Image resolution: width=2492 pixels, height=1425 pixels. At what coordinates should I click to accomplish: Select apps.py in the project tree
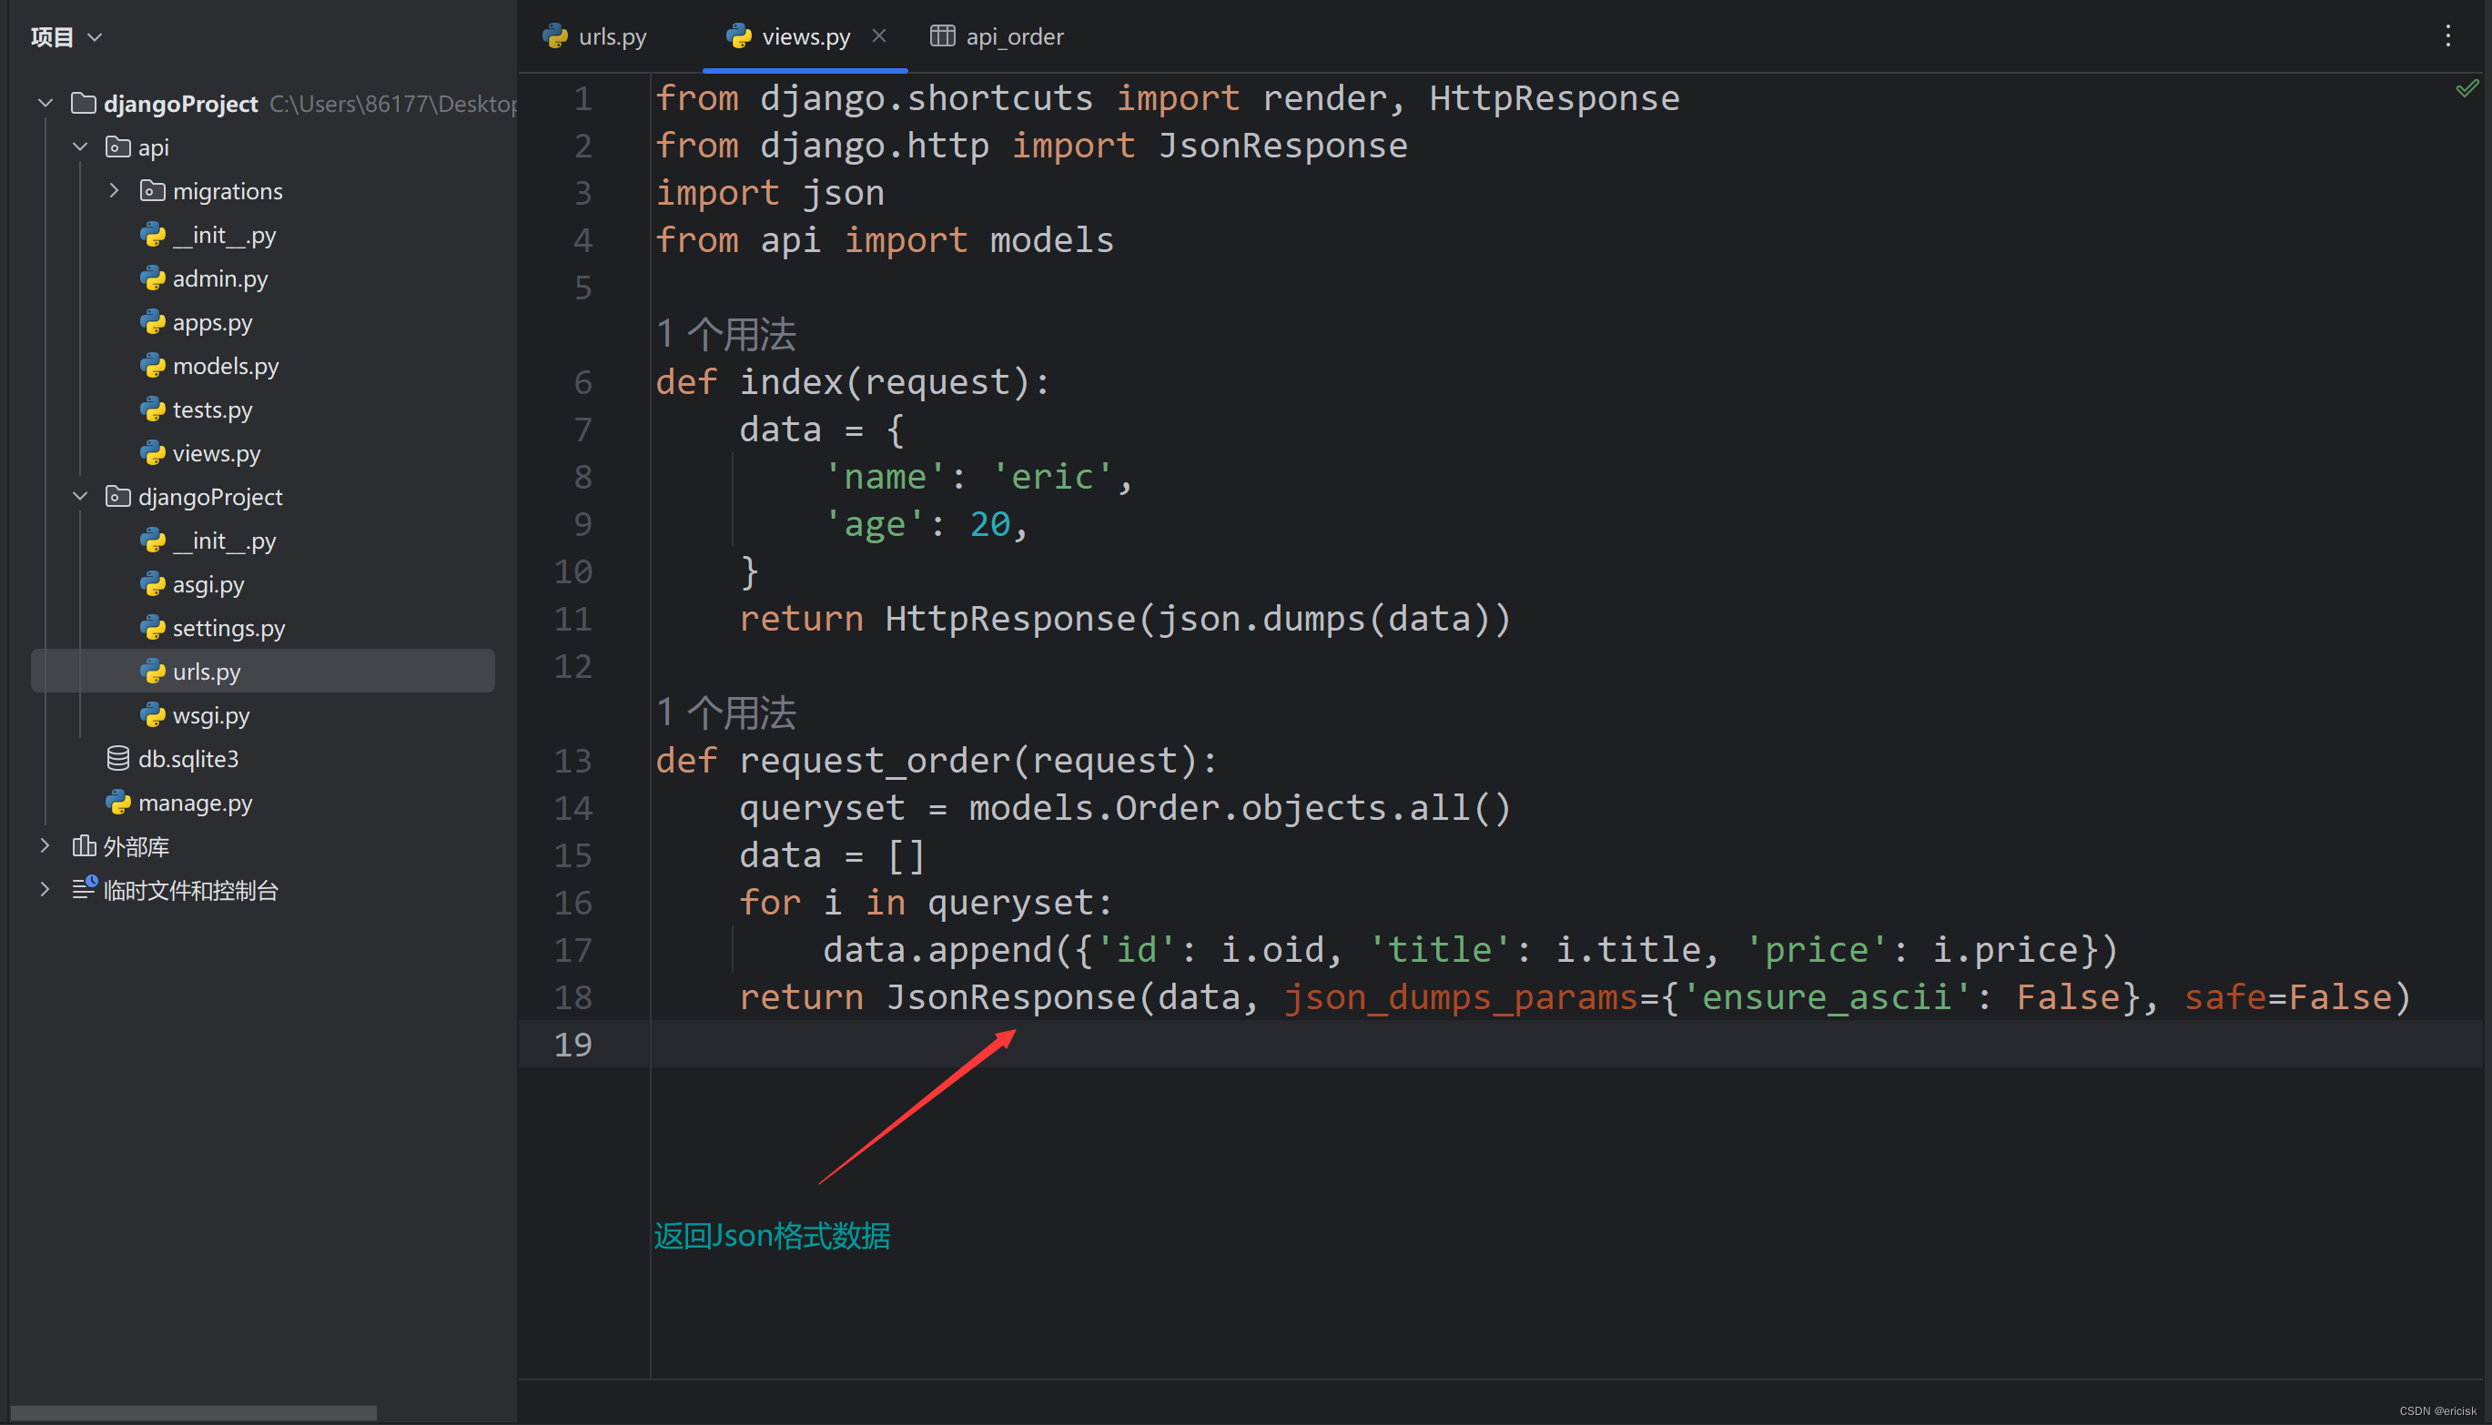(x=211, y=321)
